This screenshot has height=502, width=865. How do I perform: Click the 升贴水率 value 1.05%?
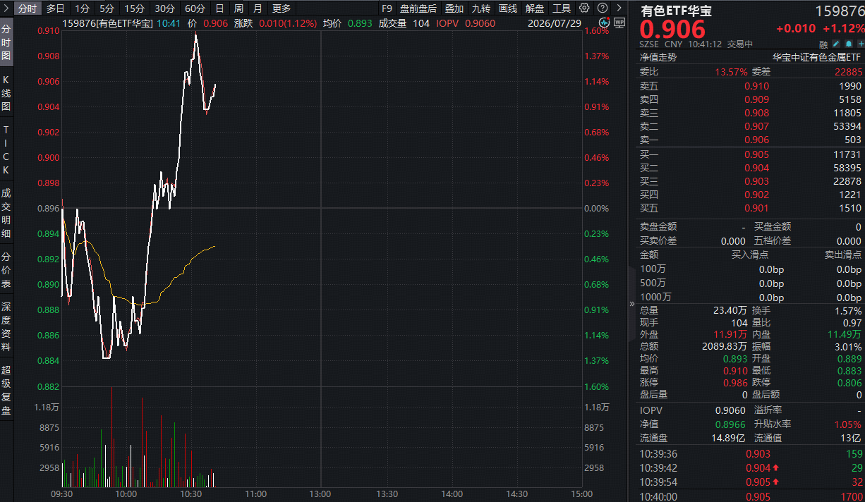pos(847,424)
